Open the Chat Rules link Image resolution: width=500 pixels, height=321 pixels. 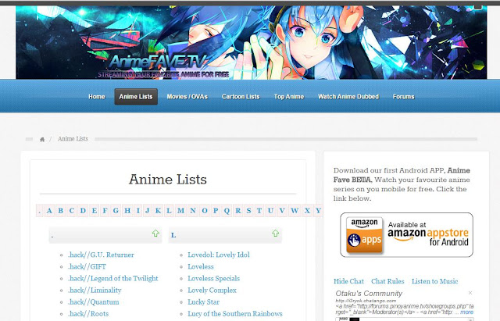387,281
